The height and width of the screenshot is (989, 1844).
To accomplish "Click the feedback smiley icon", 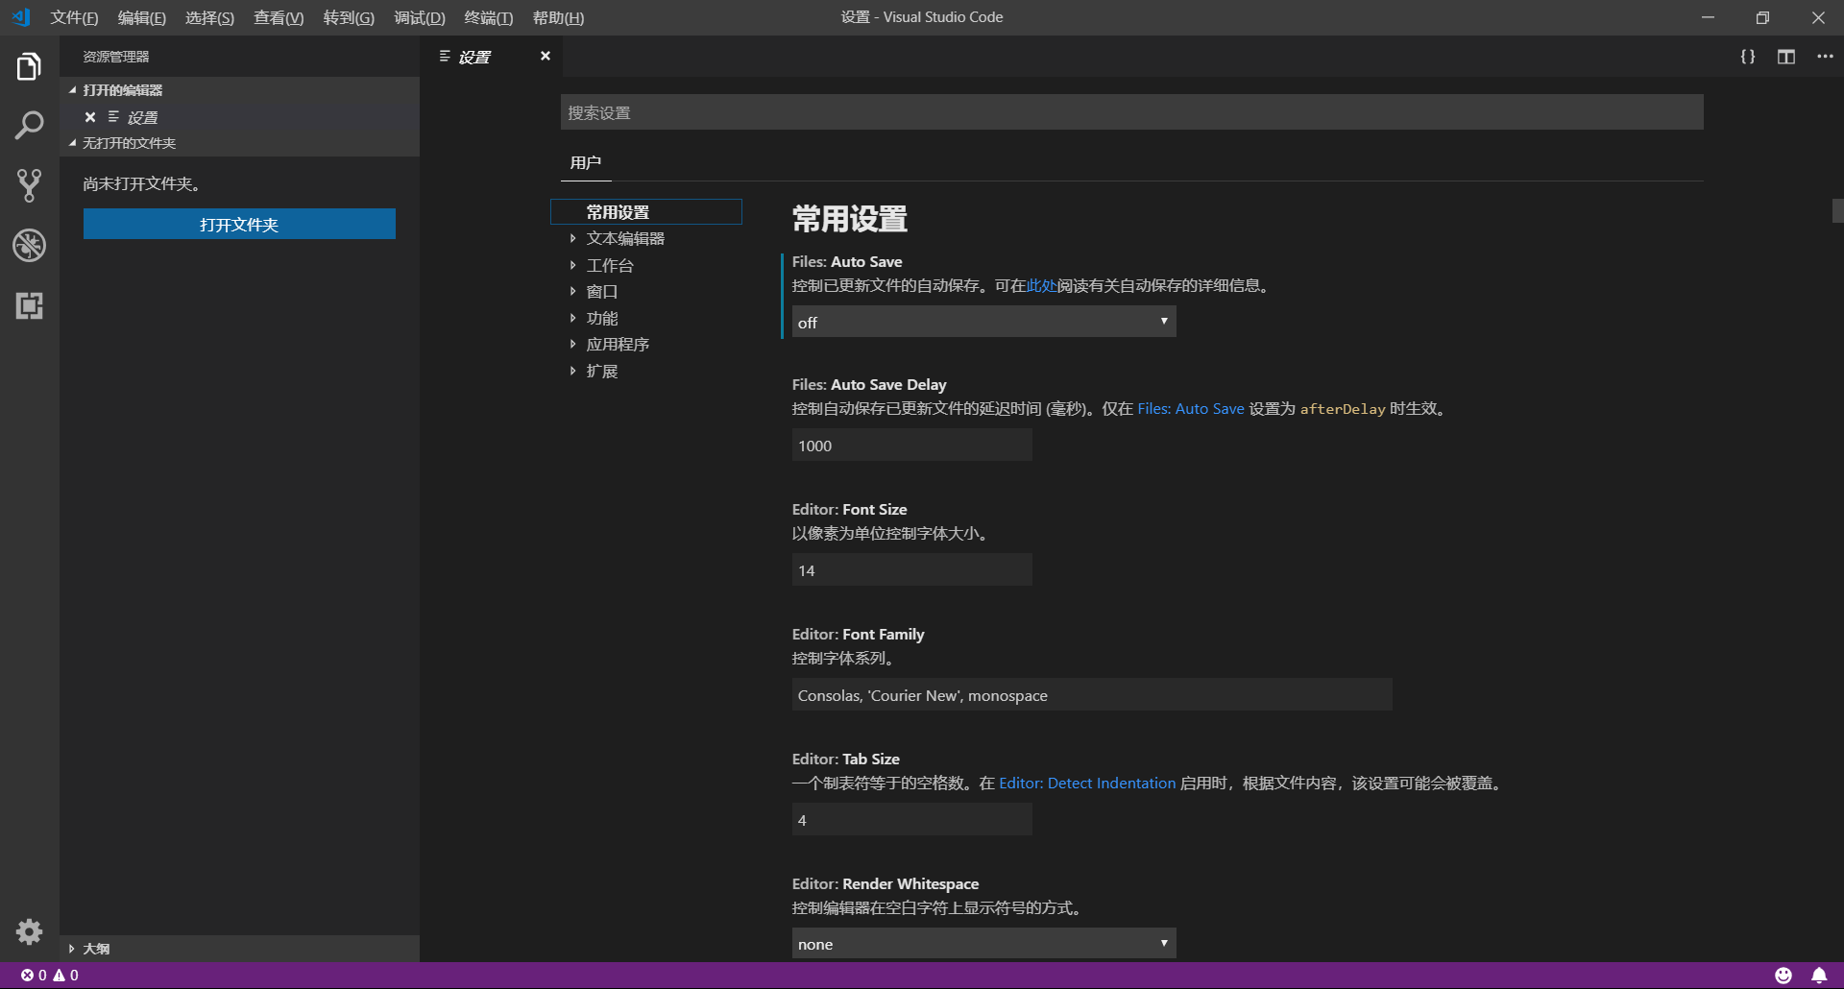I will [x=1783, y=975].
